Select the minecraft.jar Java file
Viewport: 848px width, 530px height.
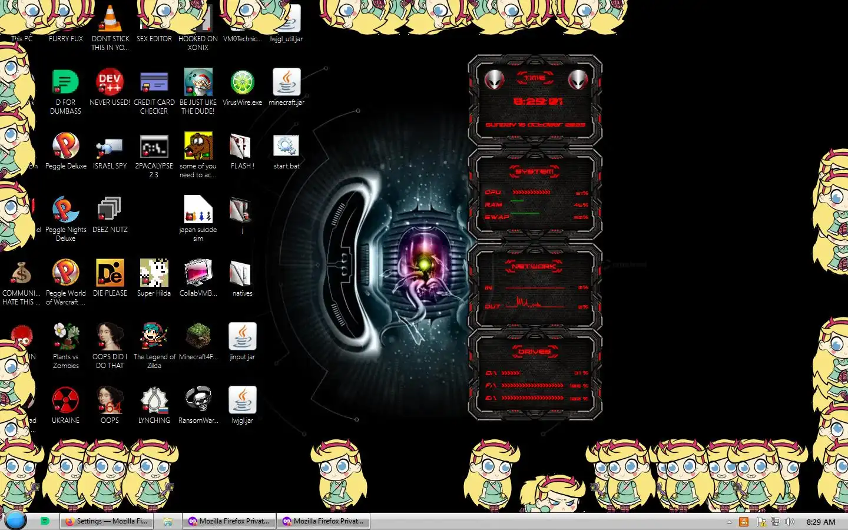point(286,87)
